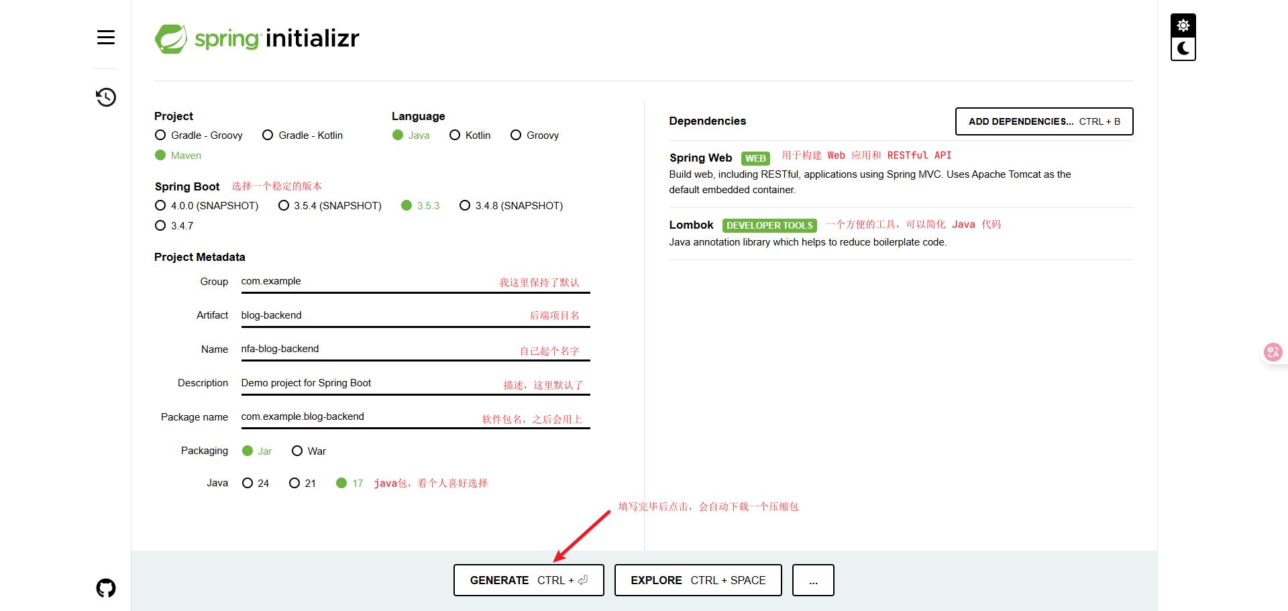Open the hamburger menu
Image resolution: width=1288 pixels, height=611 pixels.
click(106, 38)
